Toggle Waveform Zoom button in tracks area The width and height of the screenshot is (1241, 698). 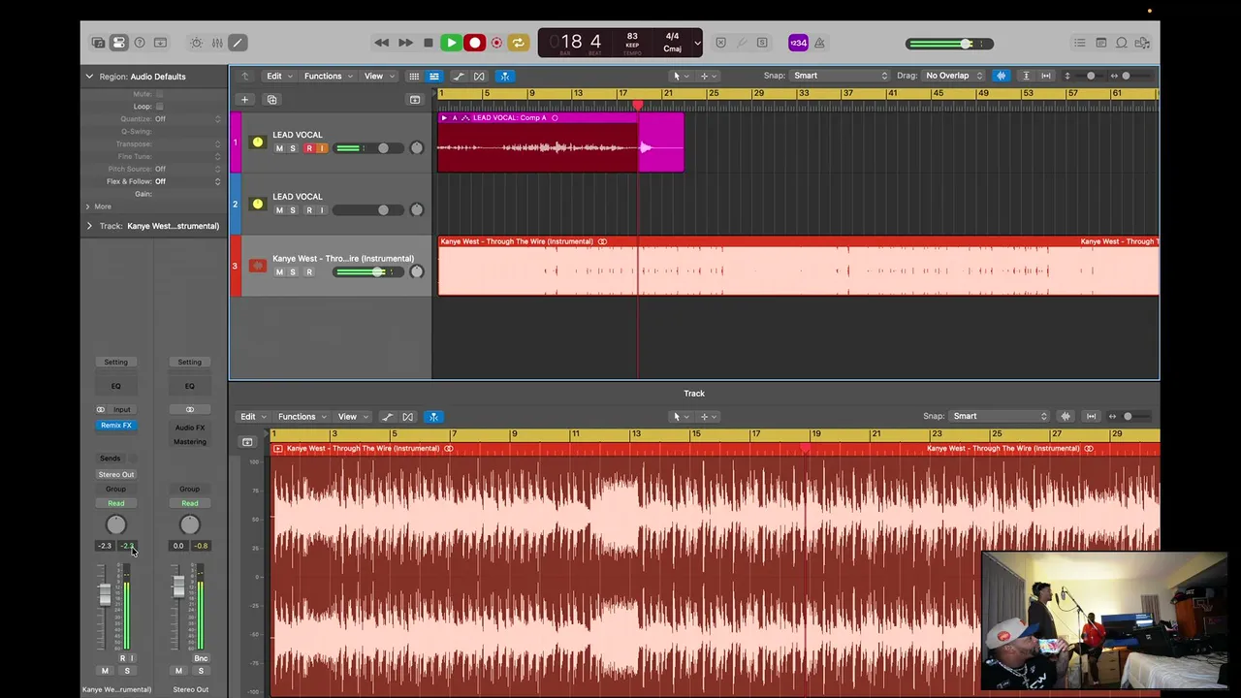(x=1001, y=76)
